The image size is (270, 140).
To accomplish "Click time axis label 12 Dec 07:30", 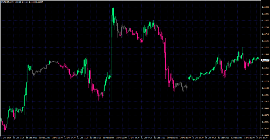I will click(70, 138).
